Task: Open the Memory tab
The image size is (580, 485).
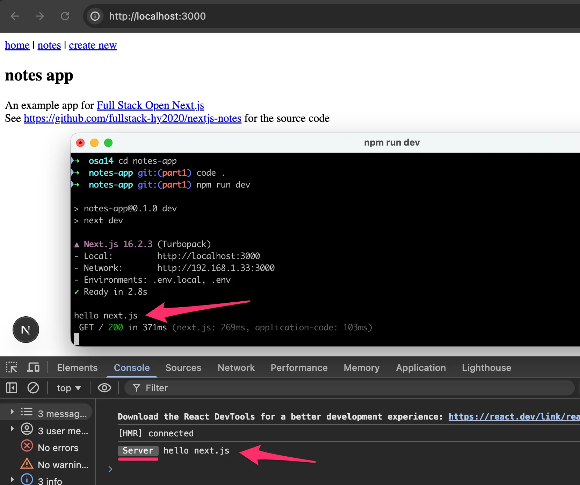Action: coord(362,367)
